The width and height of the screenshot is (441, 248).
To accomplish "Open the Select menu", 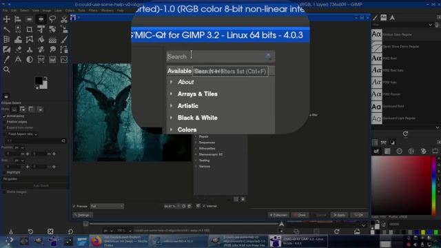I will [24, 10].
